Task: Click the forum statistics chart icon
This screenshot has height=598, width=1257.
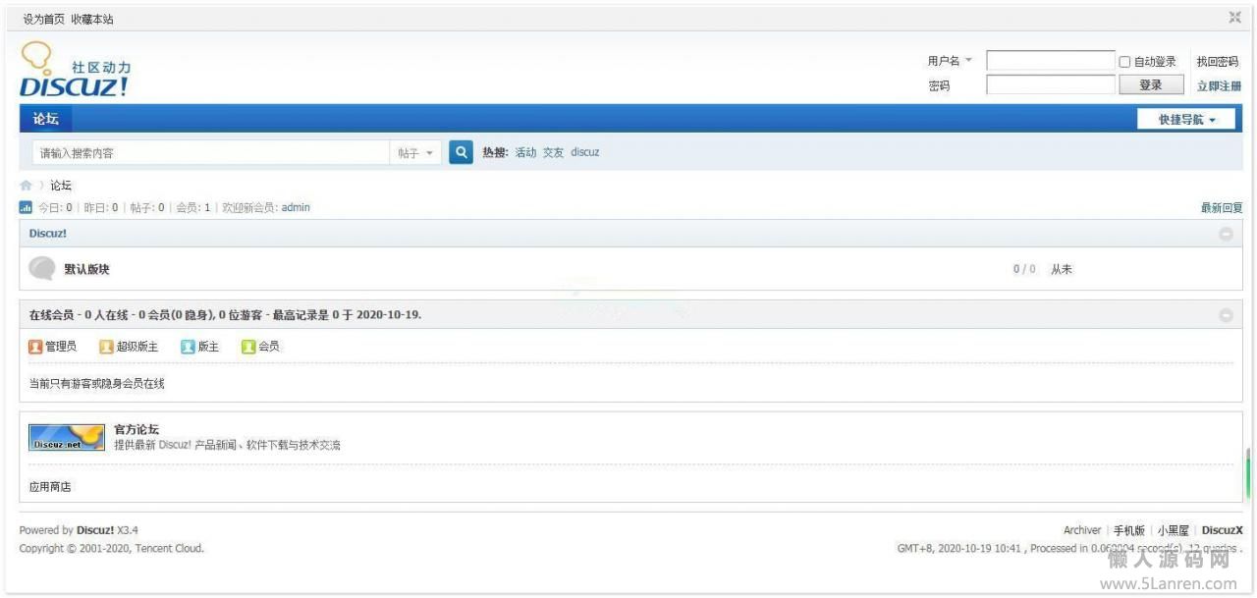Action: click(26, 207)
